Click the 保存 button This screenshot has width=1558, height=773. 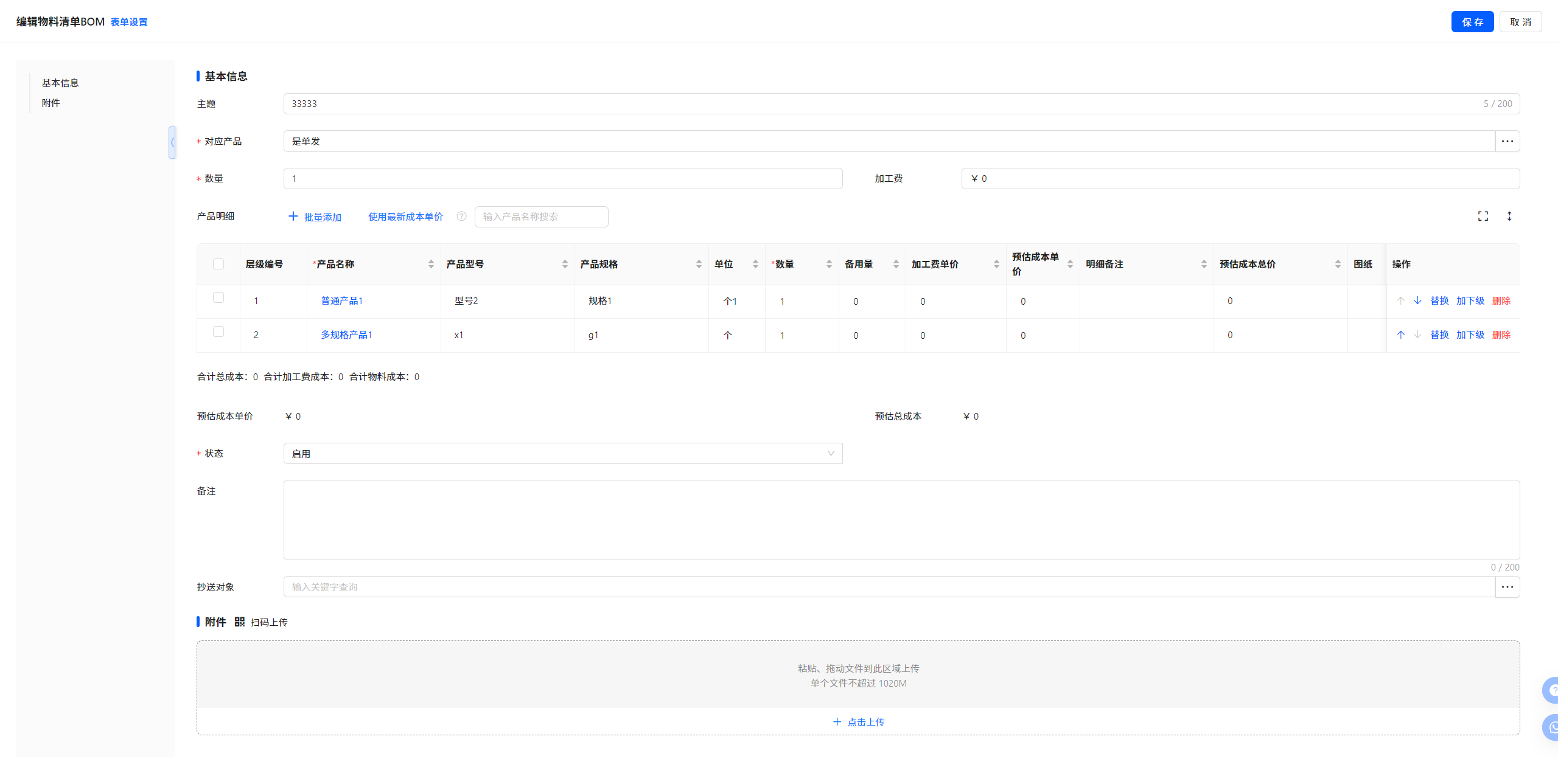pyautogui.click(x=1472, y=22)
